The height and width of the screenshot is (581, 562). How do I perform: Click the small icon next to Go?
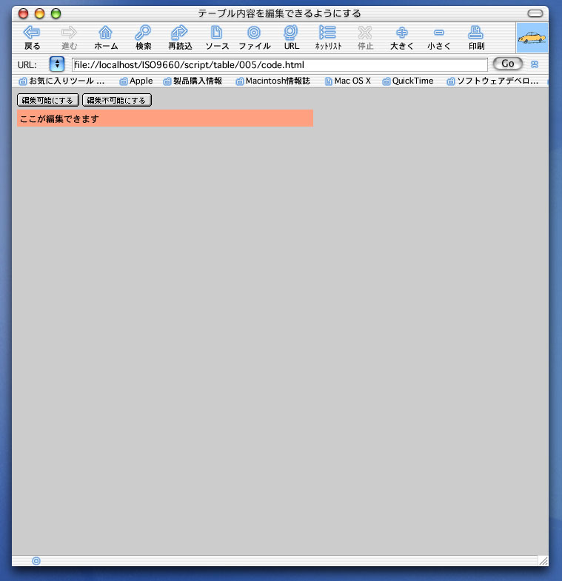[x=535, y=64]
